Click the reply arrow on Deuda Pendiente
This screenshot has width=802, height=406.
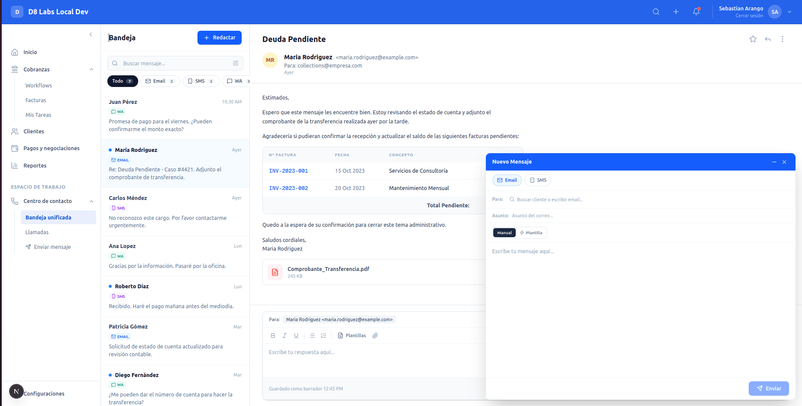(767, 39)
